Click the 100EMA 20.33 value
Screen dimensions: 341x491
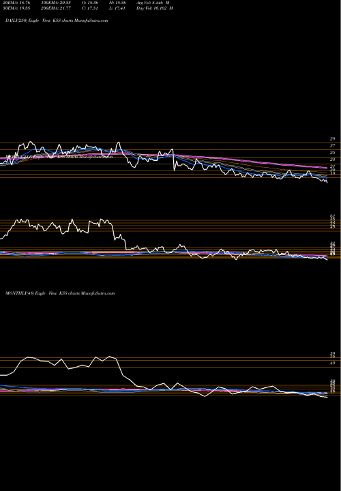pos(56,2)
